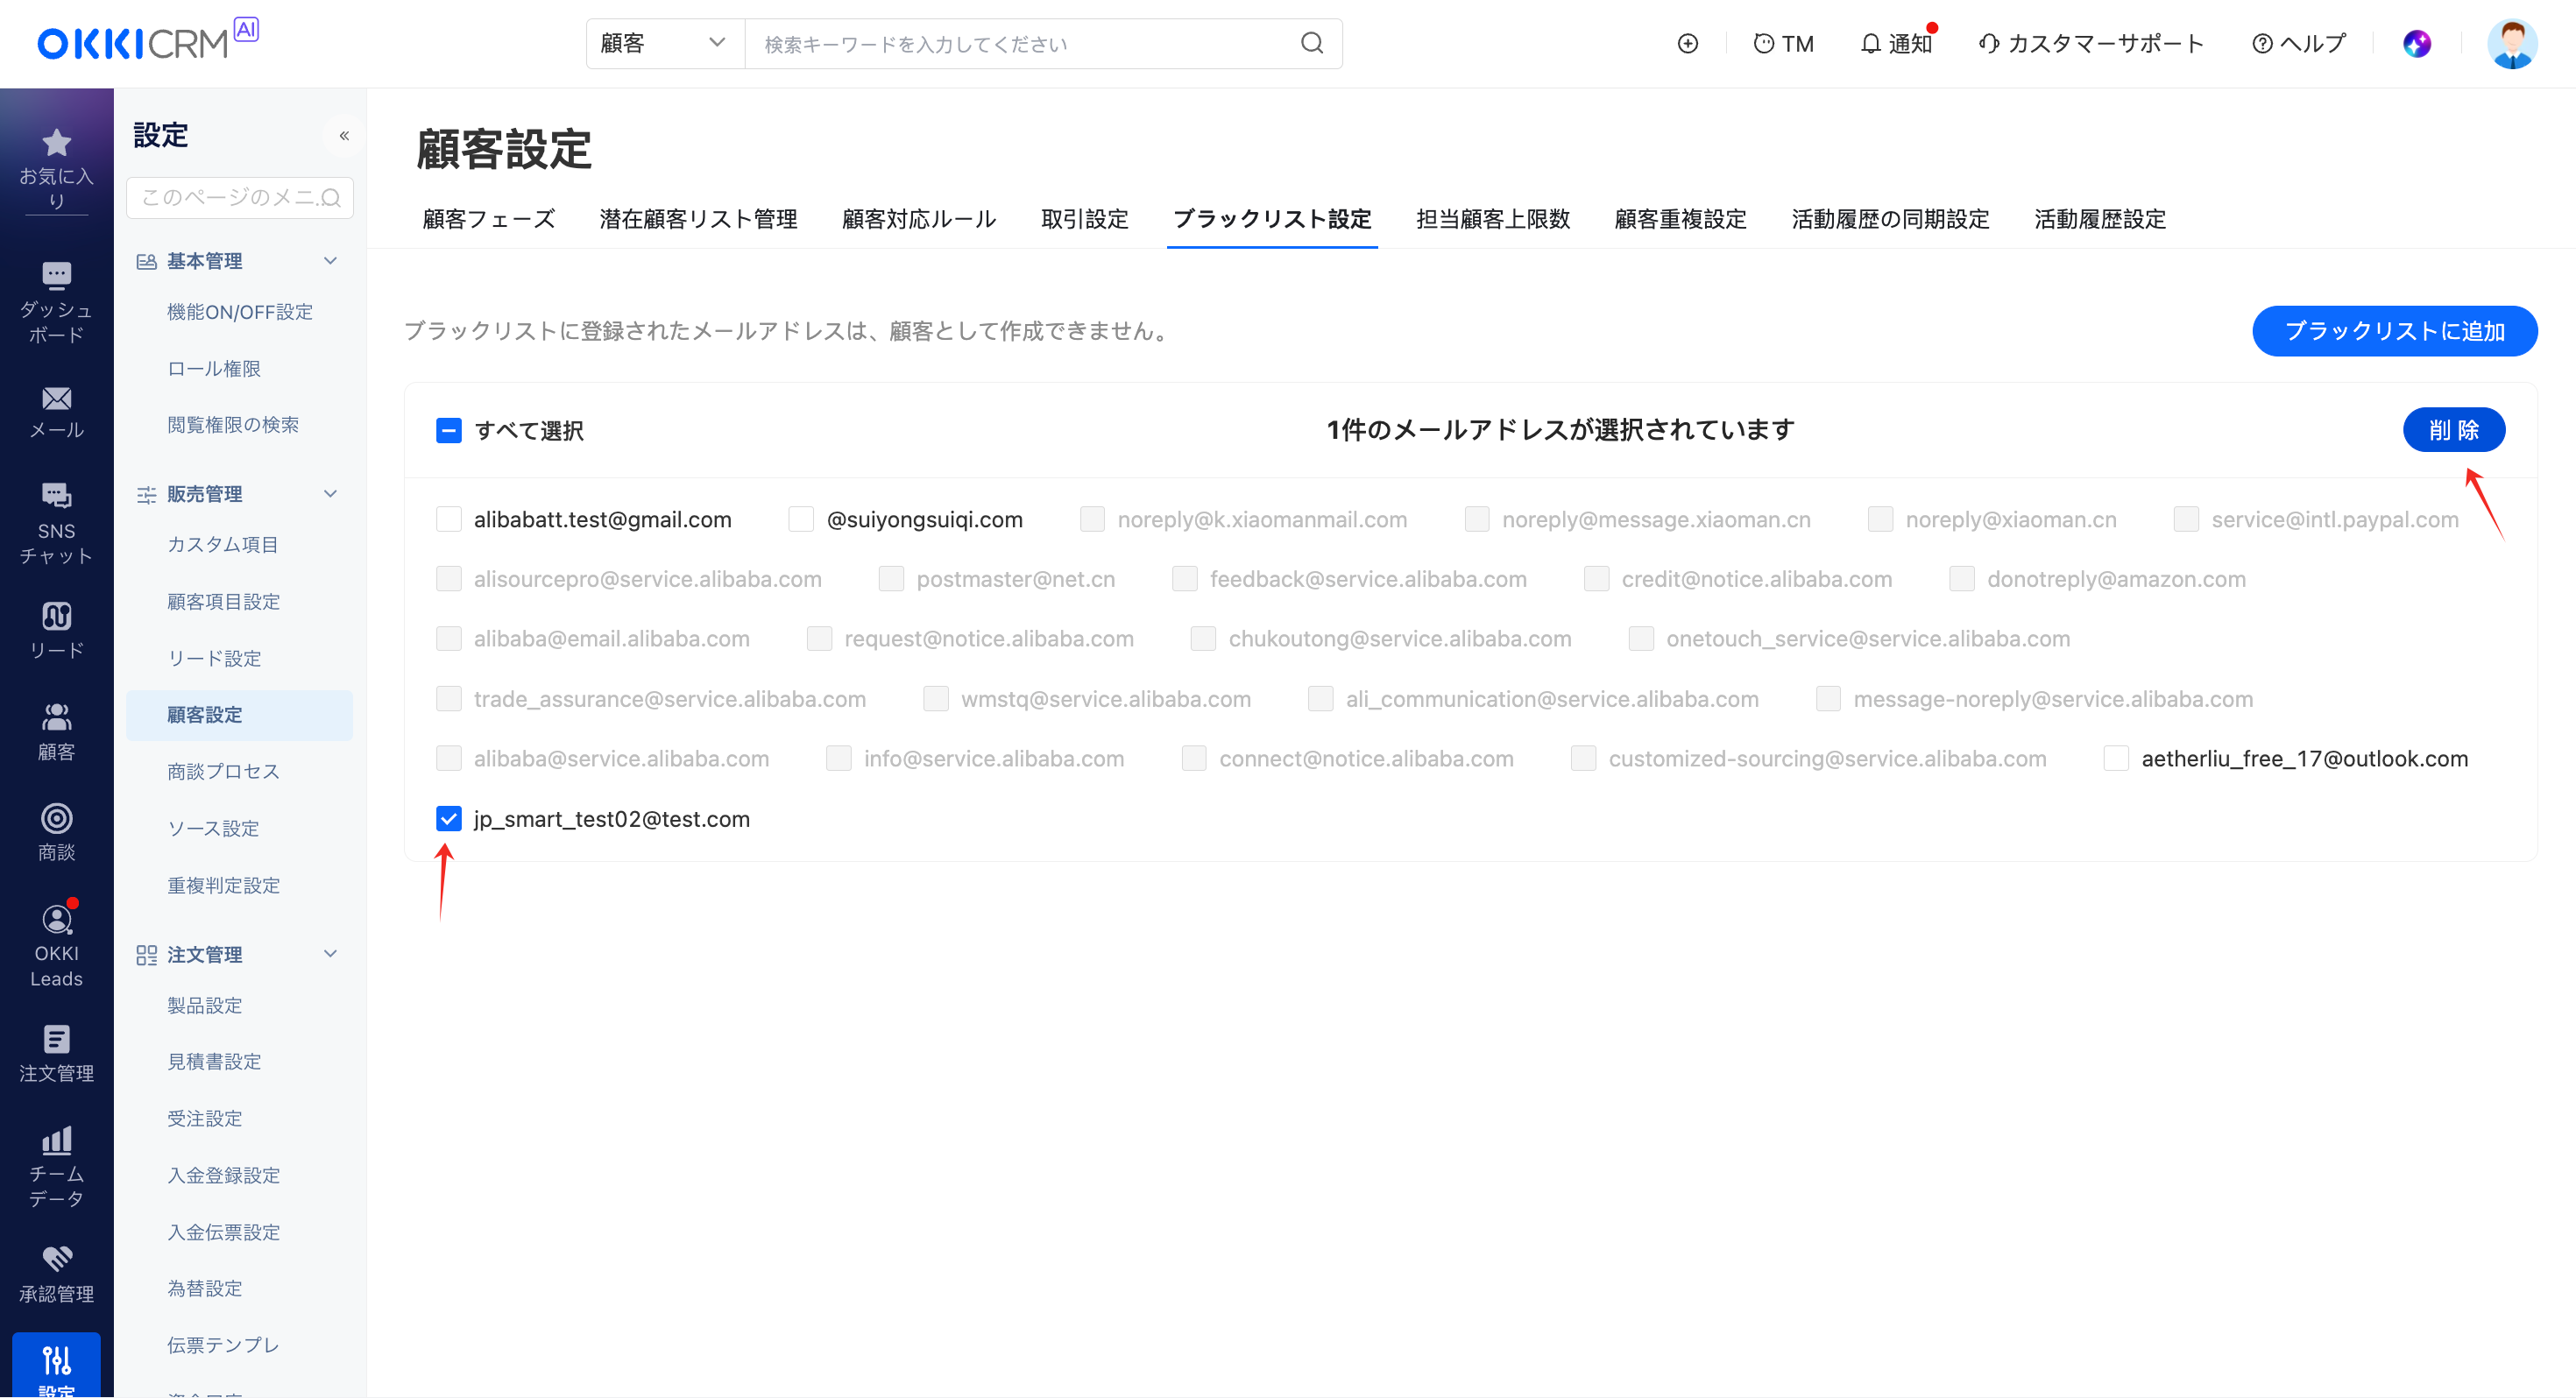
Task: Open the 顧客 customers icon
Action: (56, 717)
